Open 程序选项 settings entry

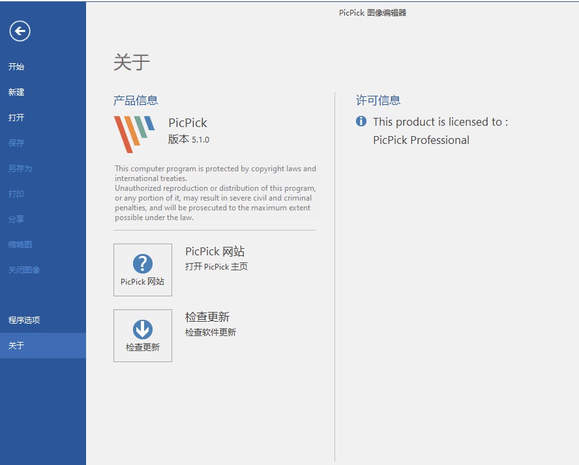24,320
